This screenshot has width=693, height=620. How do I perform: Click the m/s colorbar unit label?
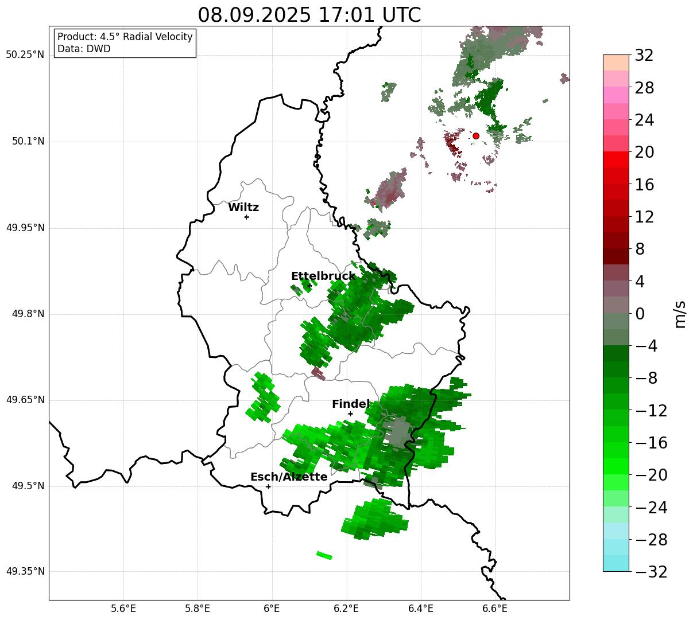coord(680,314)
